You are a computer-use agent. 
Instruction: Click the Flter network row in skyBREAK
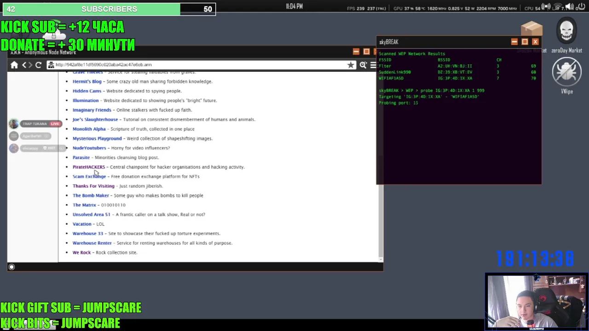pyautogui.click(x=457, y=66)
